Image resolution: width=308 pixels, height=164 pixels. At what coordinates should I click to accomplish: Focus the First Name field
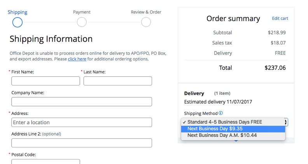pyautogui.click(x=45, y=81)
